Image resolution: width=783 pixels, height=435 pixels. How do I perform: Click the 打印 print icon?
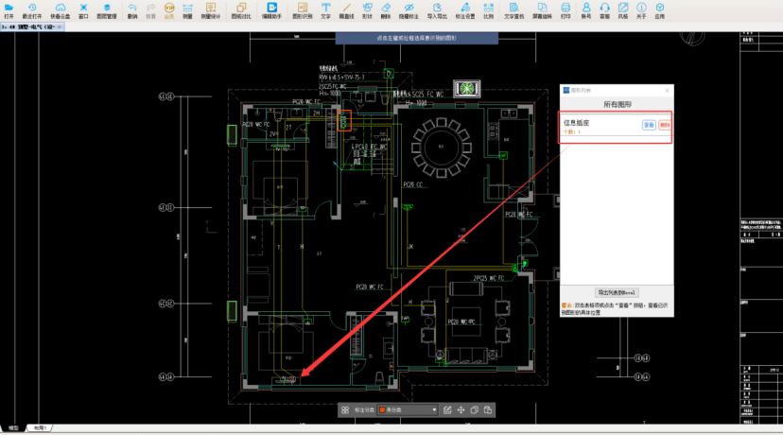click(x=565, y=9)
